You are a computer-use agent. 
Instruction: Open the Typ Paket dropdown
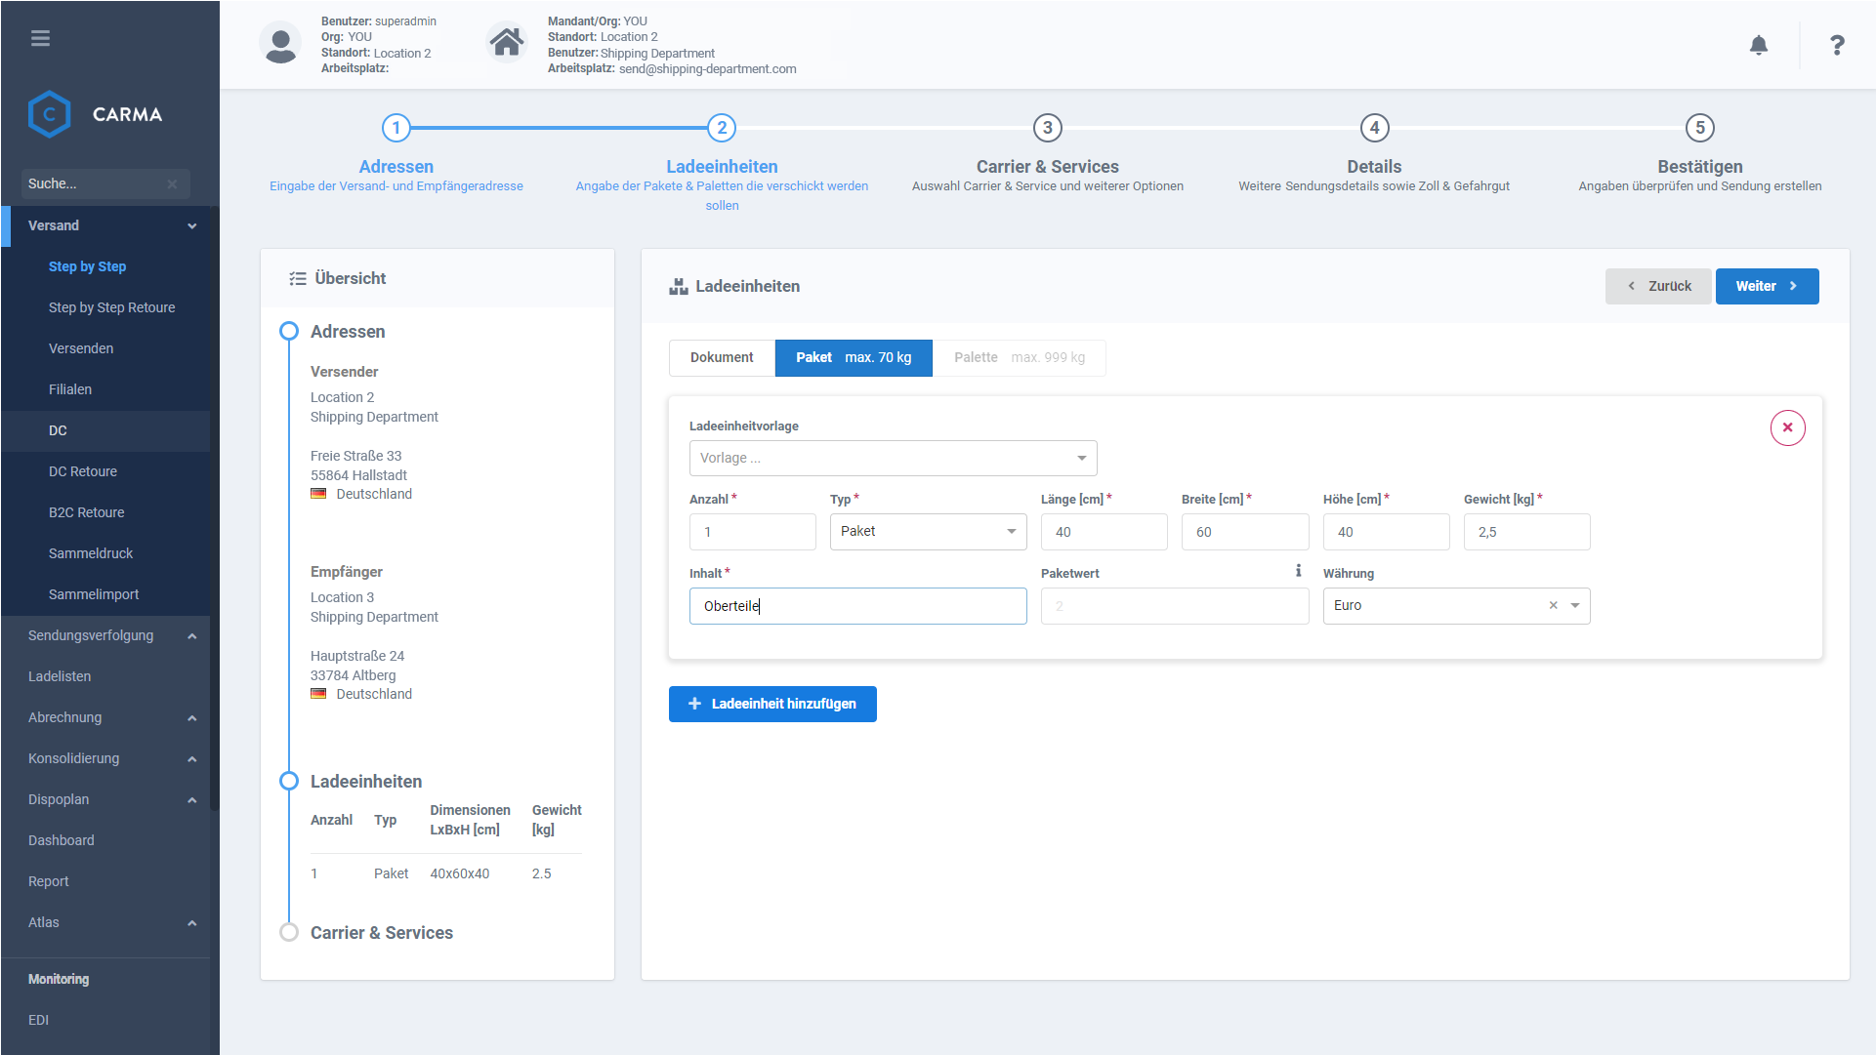tap(928, 532)
